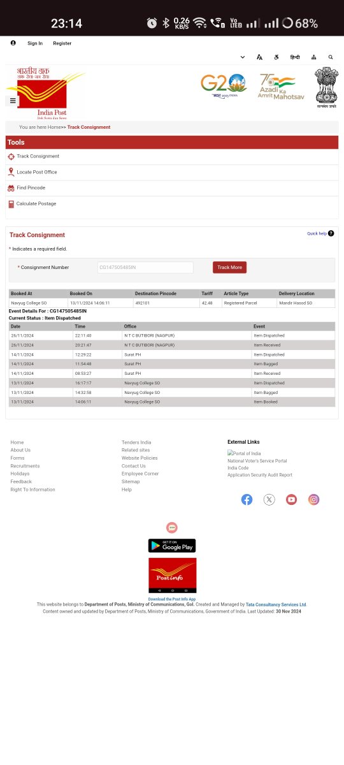
Task: Open the India Code link
Action: pos(238,468)
